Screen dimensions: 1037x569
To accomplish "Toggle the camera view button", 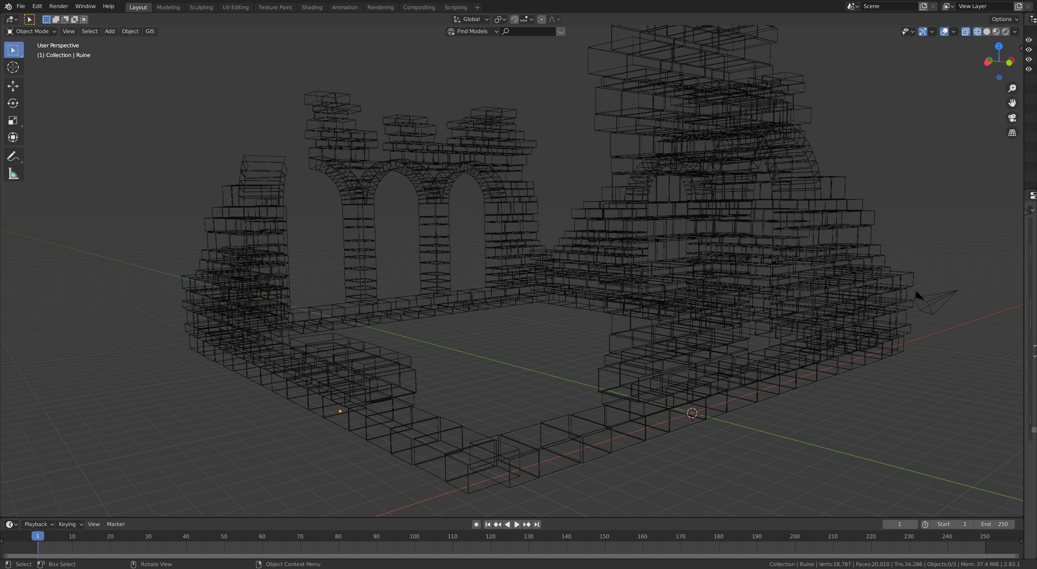I will tap(1012, 118).
